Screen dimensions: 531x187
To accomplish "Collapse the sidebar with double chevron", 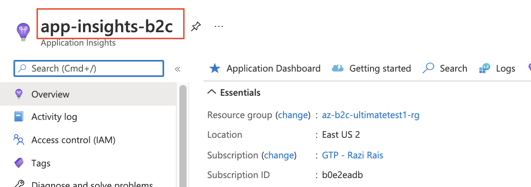I will [x=178, y=69].
